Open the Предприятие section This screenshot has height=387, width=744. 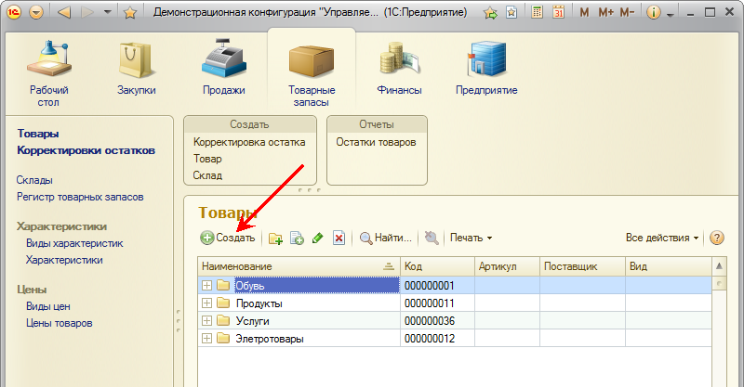coord(486,68)
